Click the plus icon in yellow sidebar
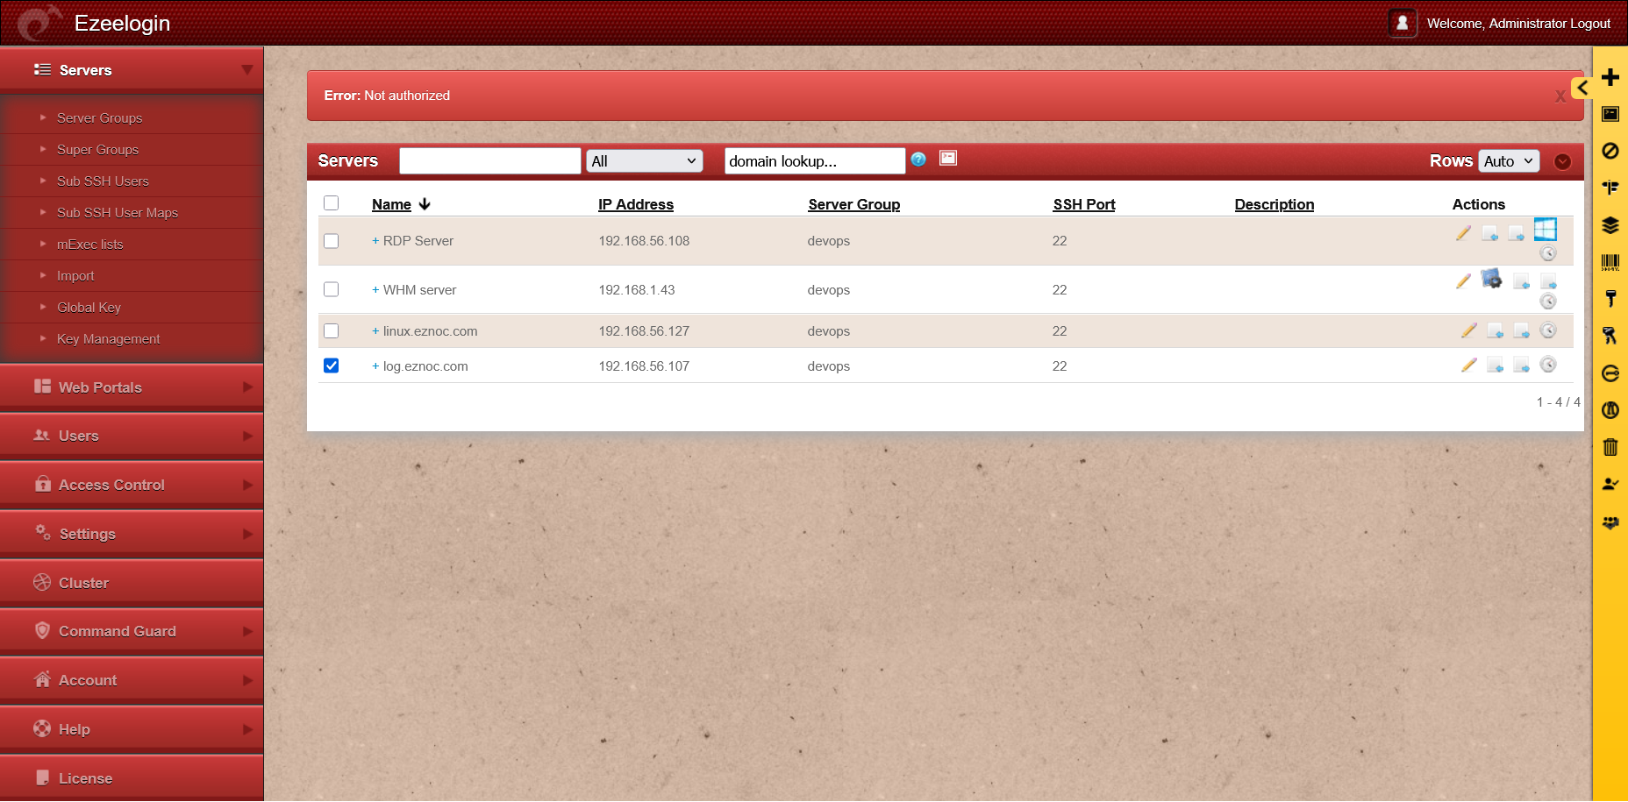Viewport: 1628px width, 802px height. 1610,77
